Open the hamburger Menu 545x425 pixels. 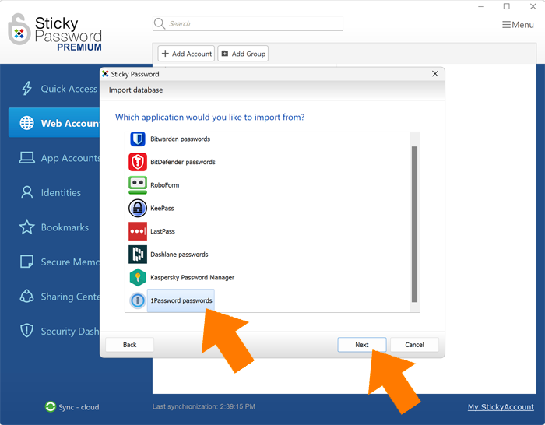[518, 25]
